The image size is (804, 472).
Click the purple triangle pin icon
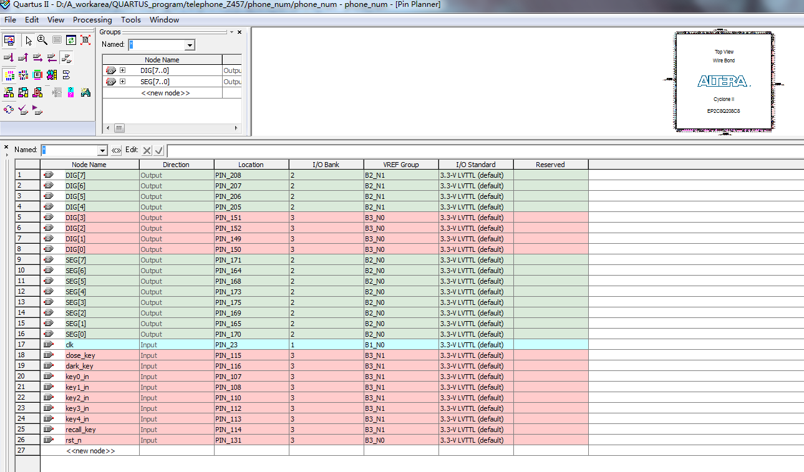pos(37,110)
